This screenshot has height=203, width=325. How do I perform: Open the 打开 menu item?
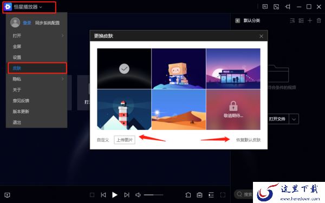36,36
